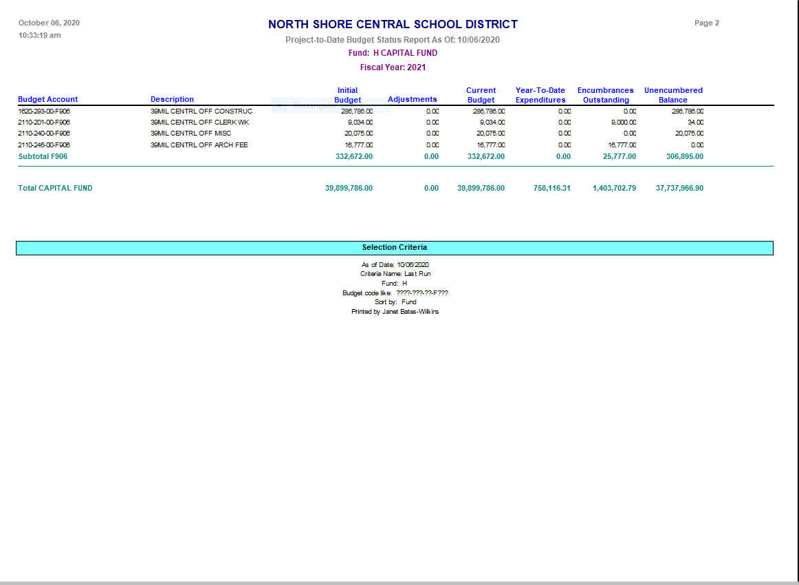Click the 'Budget code like' pattern line

[x=395, y=293]
